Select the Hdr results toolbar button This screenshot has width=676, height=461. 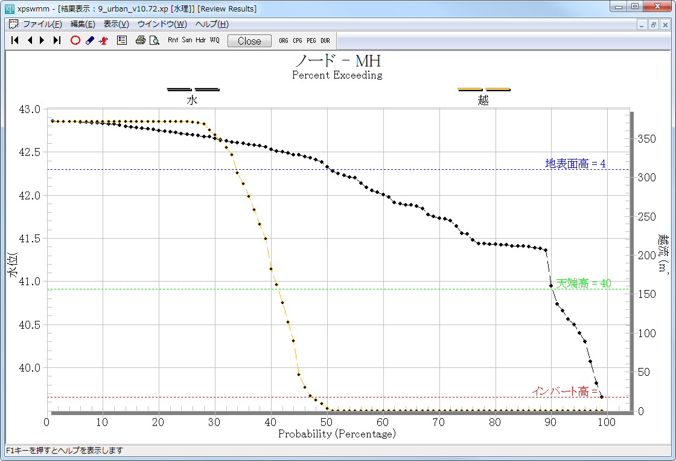click(201, 40)
